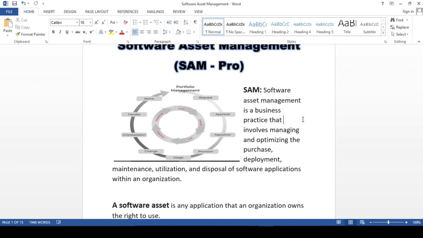The height and width of the screenshot is (238, 423).
Task: Click the Paste clipboard icon
Action: (8, 24)
